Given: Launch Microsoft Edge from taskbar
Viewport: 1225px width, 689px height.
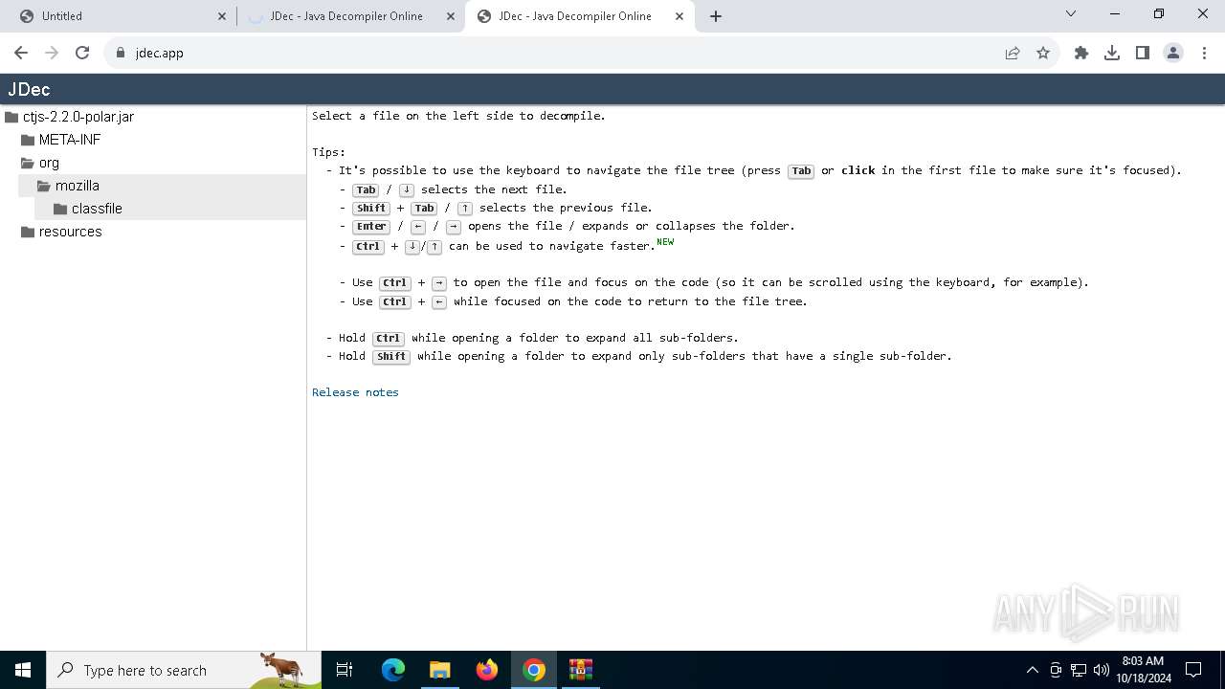Looking at the screenshot, I should (x=393, y=670).
